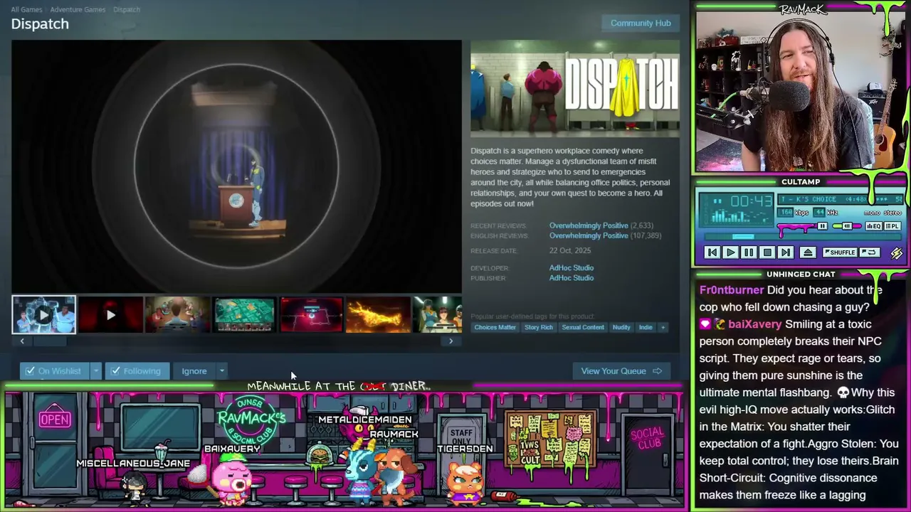This screenshot has height=512, width=911.
Task: Open the Adventure Games breadcrumb
Action: coord(78,9)
